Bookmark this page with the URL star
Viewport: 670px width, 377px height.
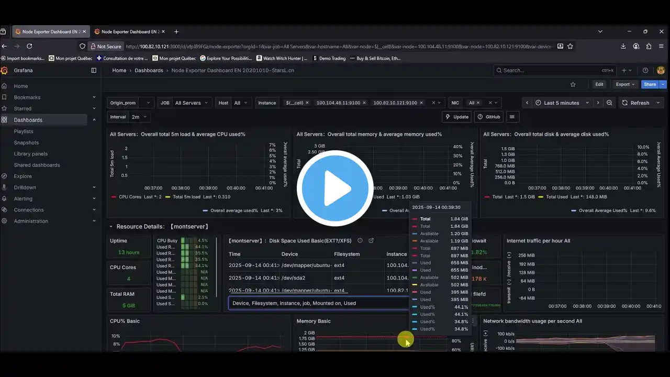pyautogui.click(x=570, y=46)
